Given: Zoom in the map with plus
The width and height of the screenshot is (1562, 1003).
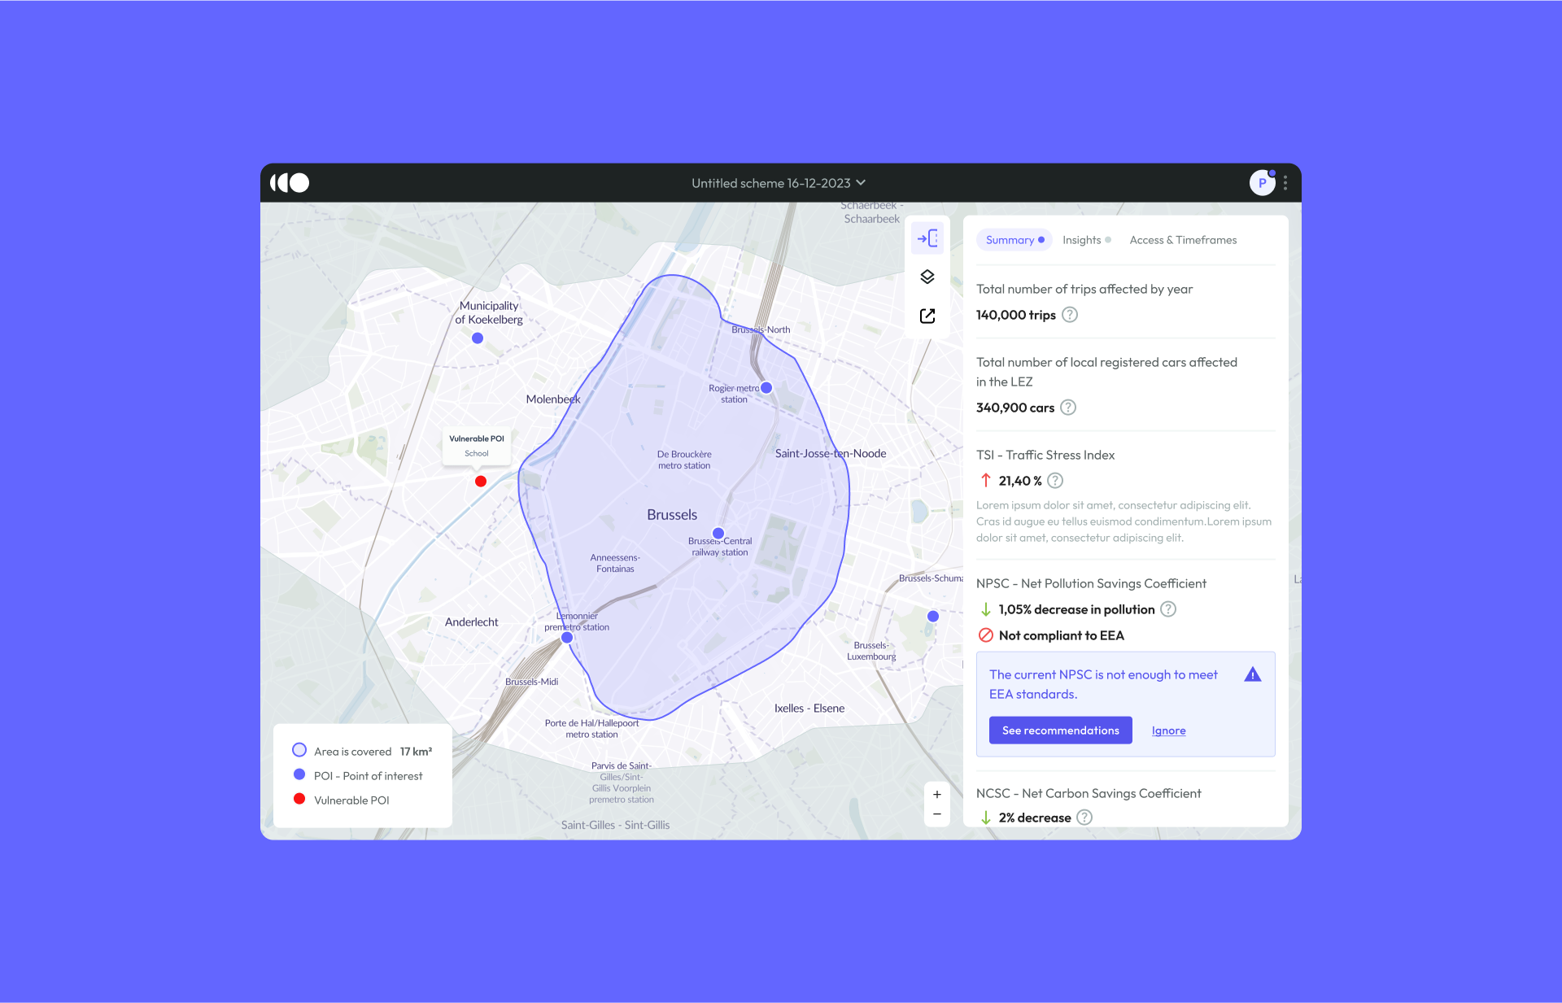Looking at the screenshot, I should 937,795.
